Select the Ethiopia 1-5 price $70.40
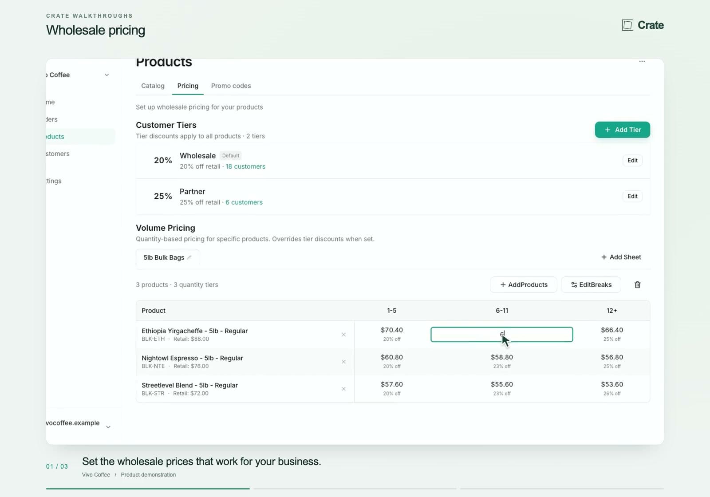 (x=391, y=330)
